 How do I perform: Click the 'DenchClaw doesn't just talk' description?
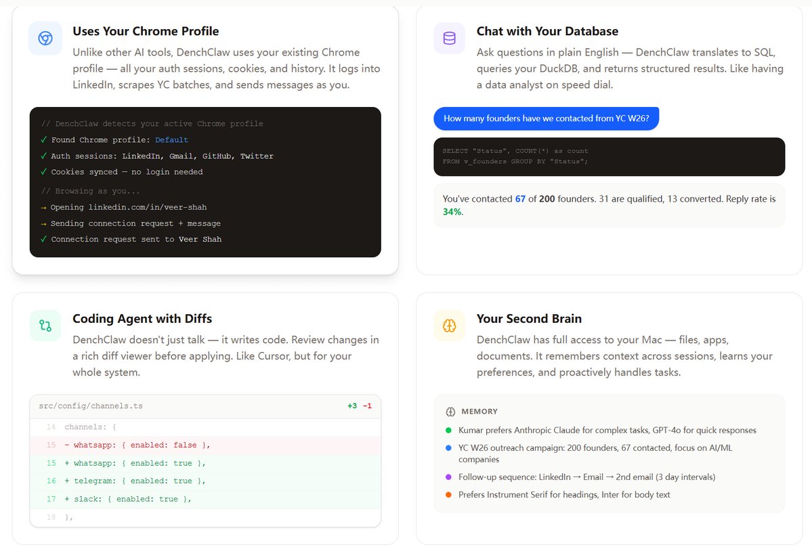coord(226,356)
